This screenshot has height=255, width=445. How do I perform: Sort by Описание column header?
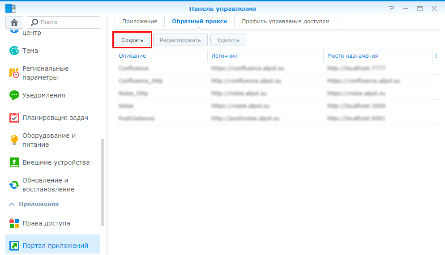click(133, 56)
